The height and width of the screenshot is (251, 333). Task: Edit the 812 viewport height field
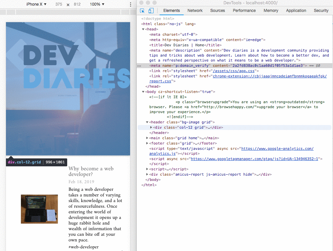[77, 4]
